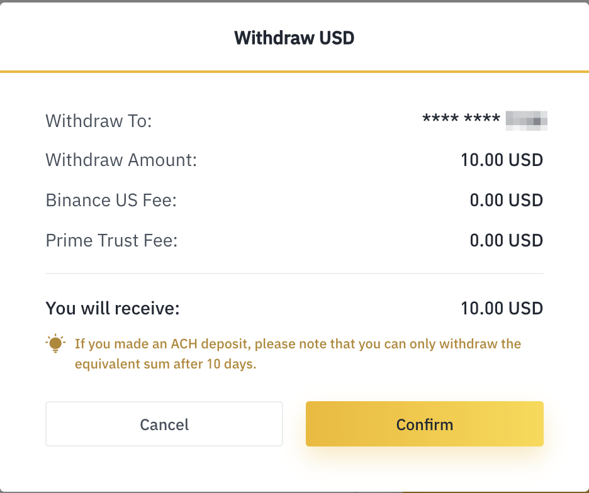Click the yellow line beneath the dialog title
This screenshot has height=493, width=589.
point(294,72)
